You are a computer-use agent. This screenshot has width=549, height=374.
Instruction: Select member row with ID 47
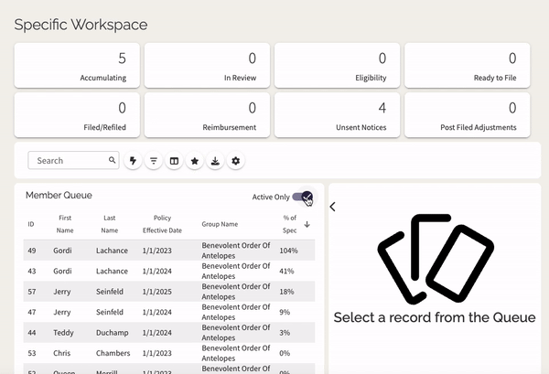pos(169,312)
